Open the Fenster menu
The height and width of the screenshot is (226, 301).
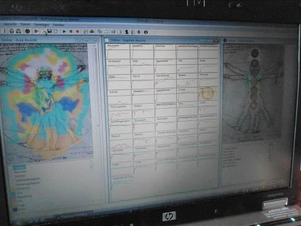click(x=59, y=25)
